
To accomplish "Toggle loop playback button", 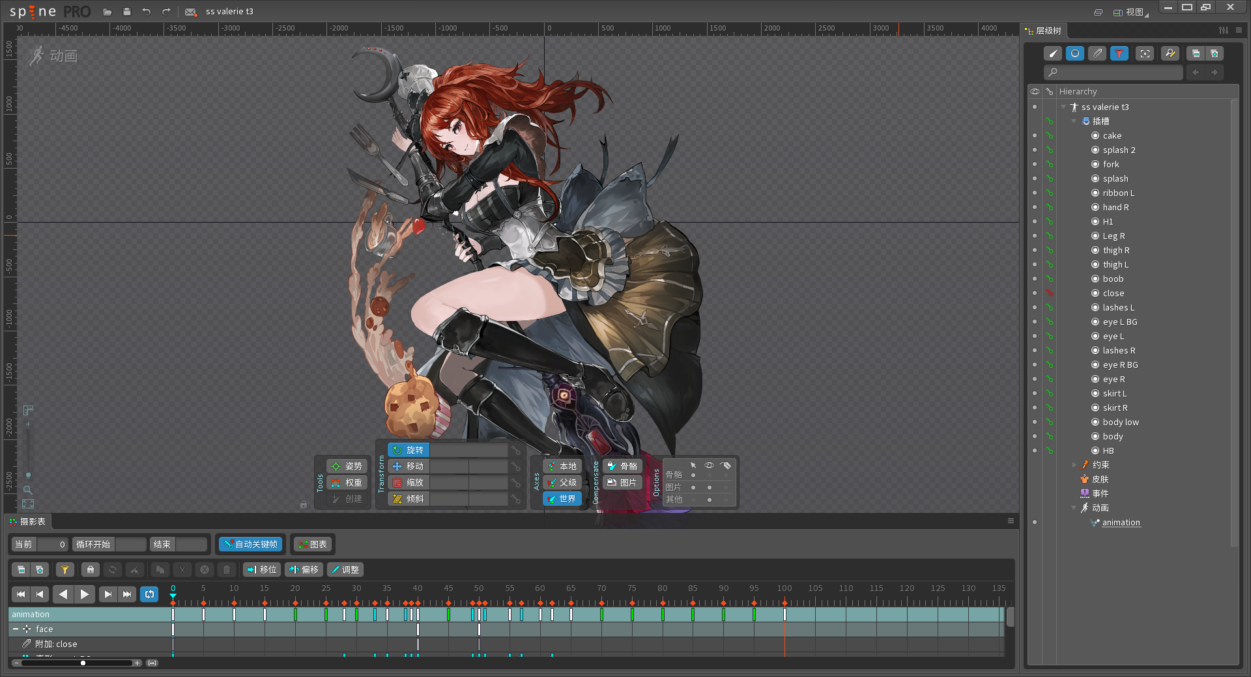I will pyautogui.click(x=149, y=594).
